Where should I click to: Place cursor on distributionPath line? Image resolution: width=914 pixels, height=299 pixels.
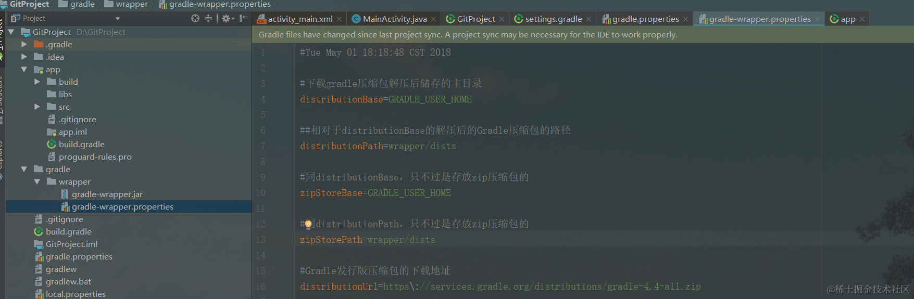coord(378,146)
